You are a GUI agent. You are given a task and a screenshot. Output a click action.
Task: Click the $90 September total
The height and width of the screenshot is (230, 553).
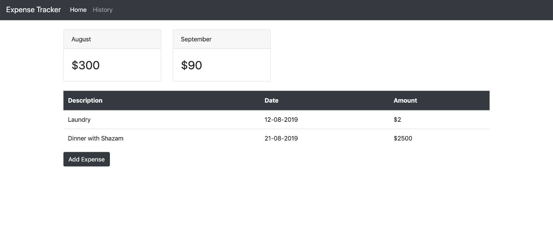191,65
